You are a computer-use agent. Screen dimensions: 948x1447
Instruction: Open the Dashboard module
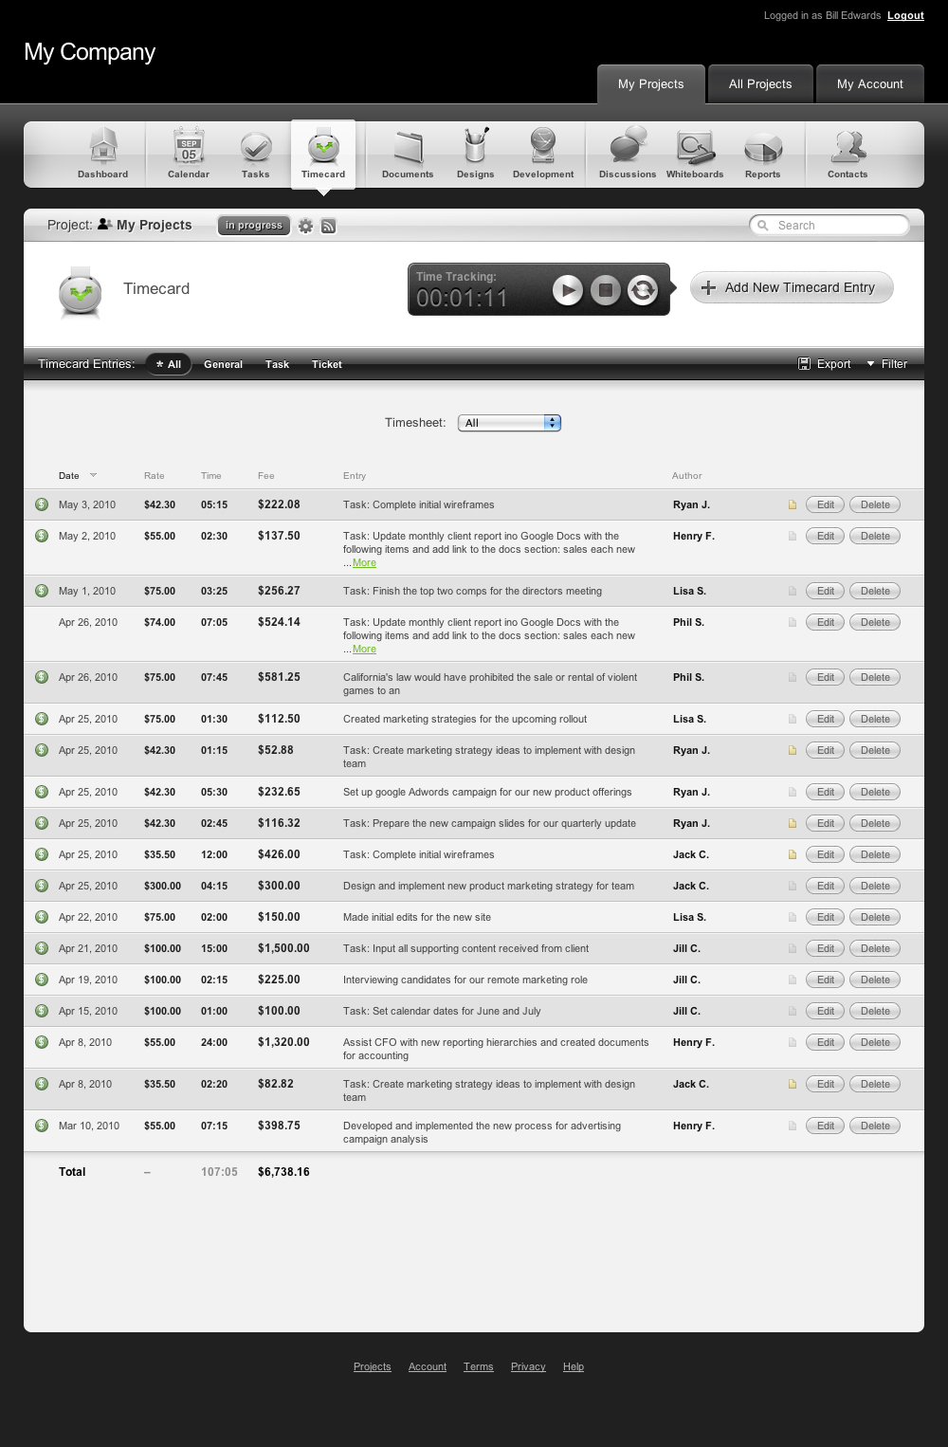click(102, 153)
